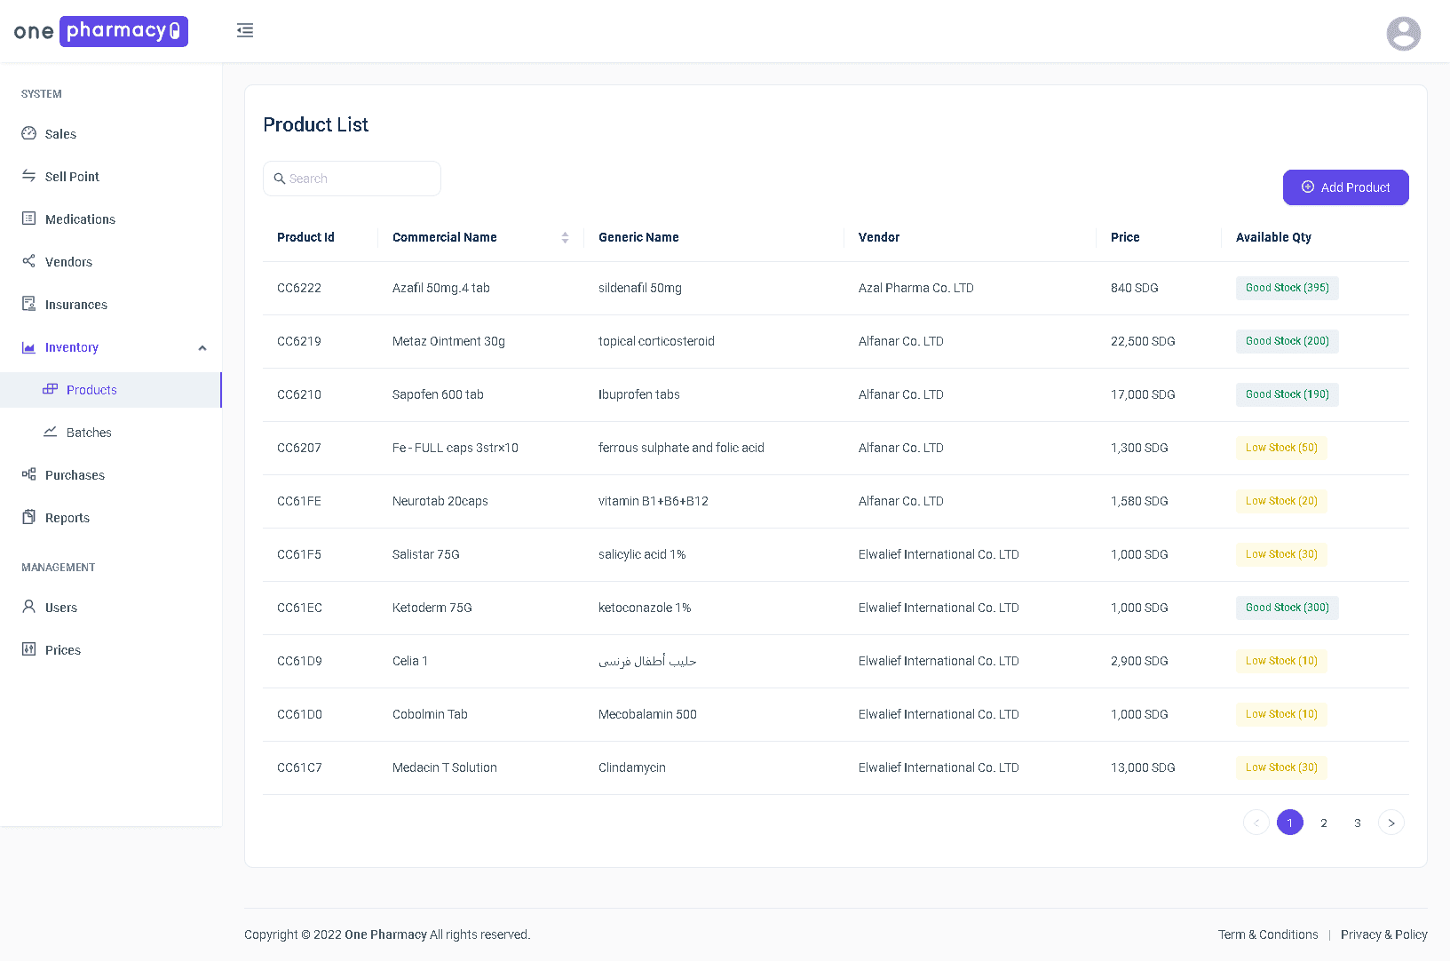Screen dimensions: 1450x962
Task: Click the previous page arrow
Action: 1256,823
